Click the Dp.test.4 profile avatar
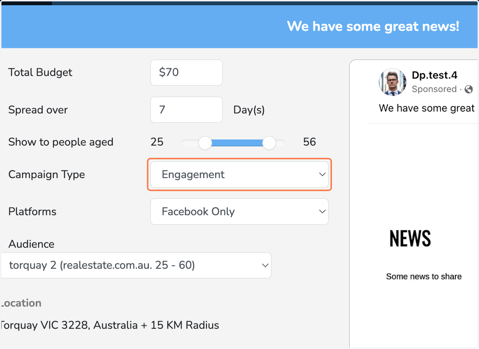The height and width of the screenshot is (349, 479). 392,82
